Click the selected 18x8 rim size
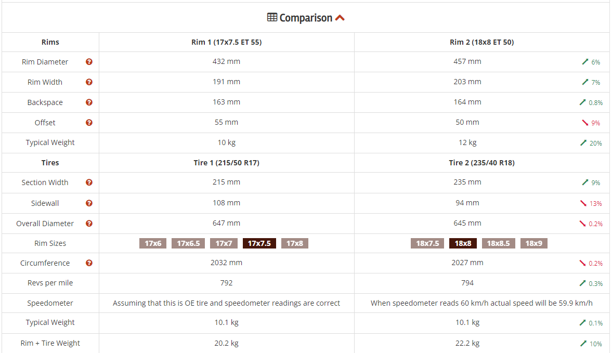612x353 pixels. 463,243
